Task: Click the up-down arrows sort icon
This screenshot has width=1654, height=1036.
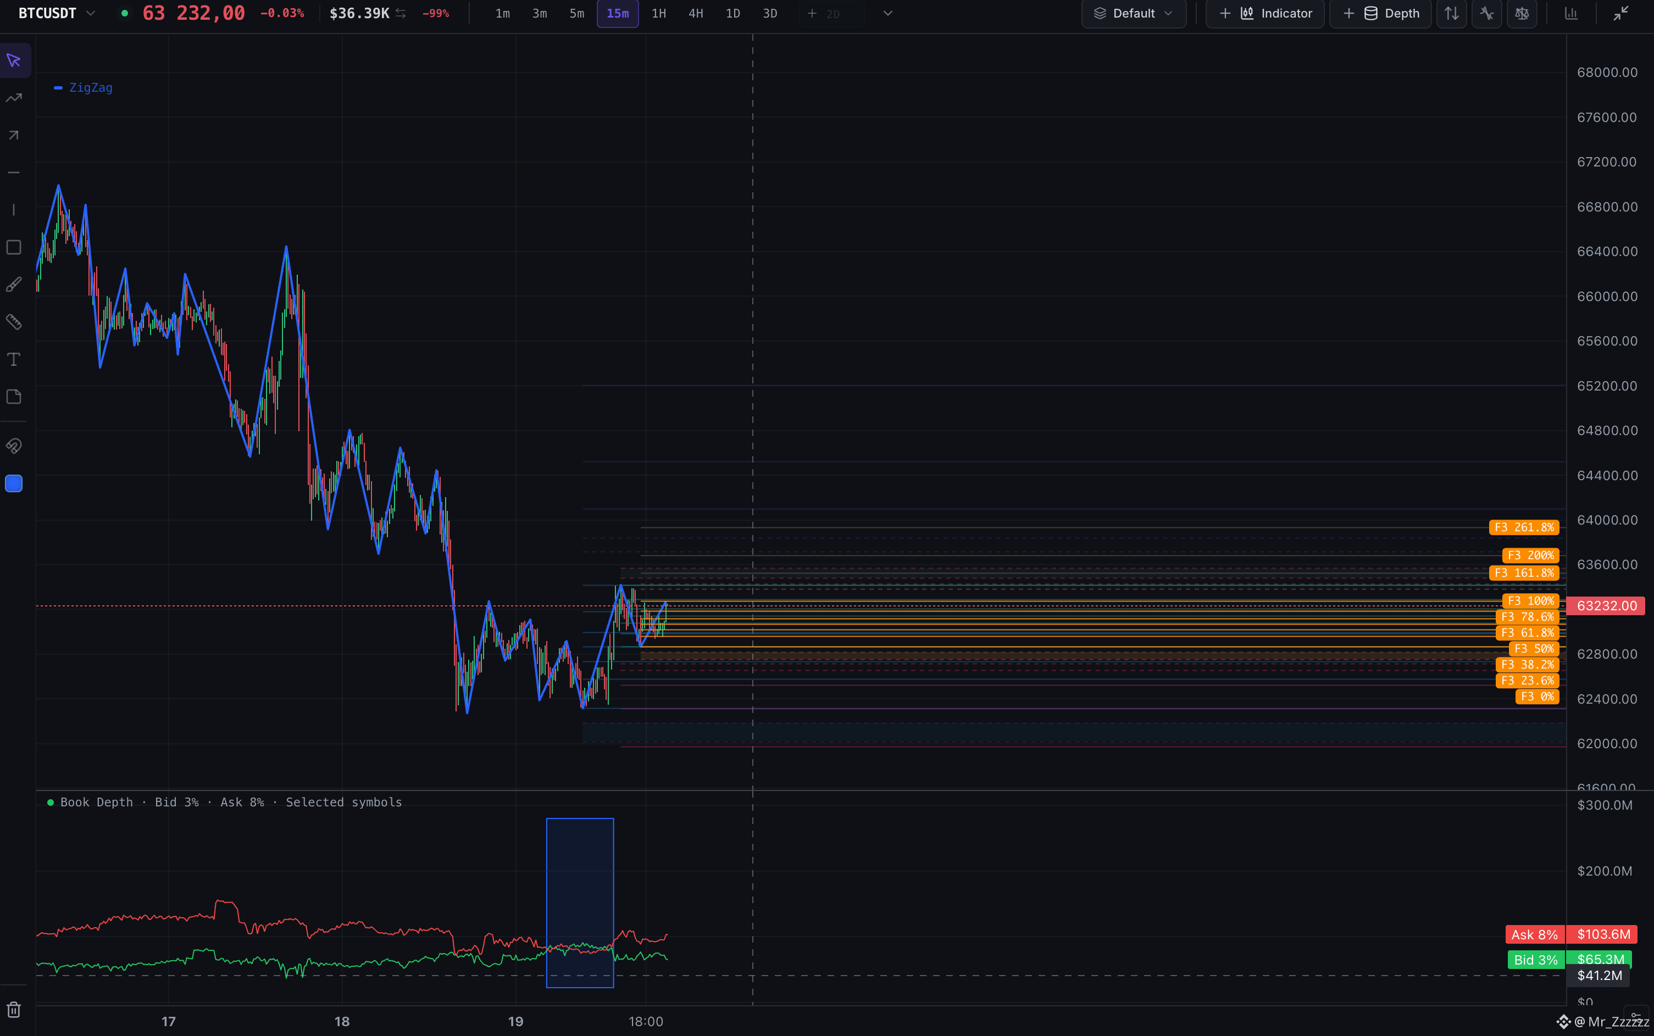Action: coord(1452,13)
